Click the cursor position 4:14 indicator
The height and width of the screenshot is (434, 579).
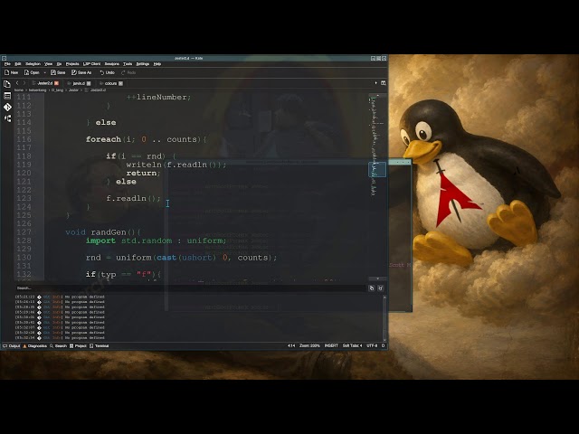click(x=291, y=345)
